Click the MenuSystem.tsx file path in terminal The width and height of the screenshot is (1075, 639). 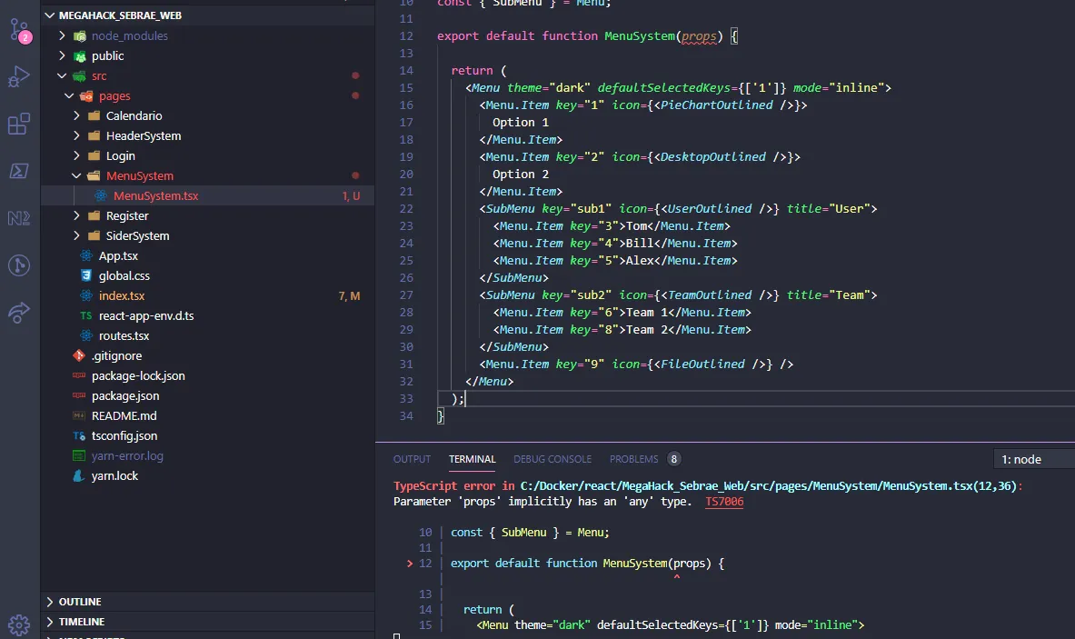tap(769, 486)
